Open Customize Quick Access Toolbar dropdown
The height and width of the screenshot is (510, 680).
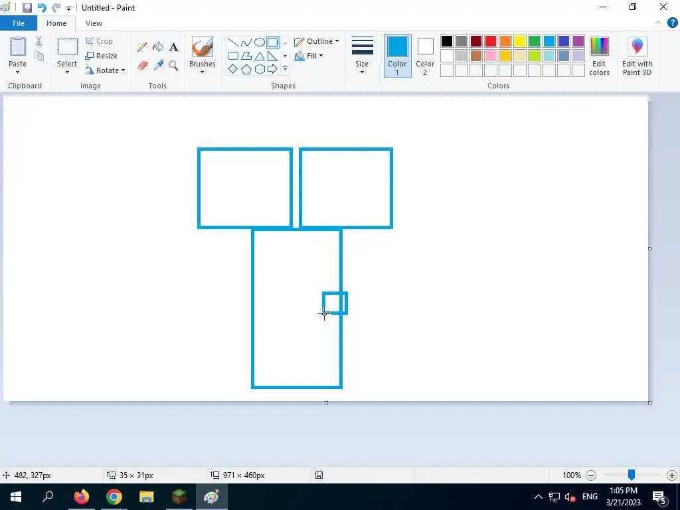pyautogui.click(x=68, y=8)
